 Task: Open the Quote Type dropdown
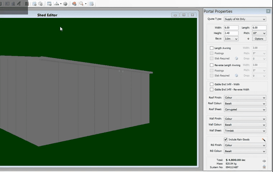click(245, 19)
